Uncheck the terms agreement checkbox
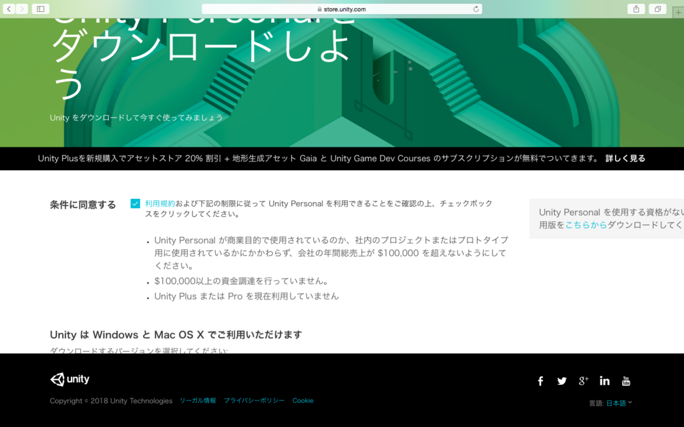The height and width of the screenshot is (427, 684). coord(135,203)
